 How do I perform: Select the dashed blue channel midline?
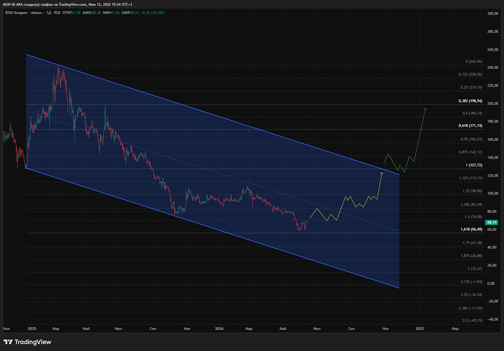212,171
